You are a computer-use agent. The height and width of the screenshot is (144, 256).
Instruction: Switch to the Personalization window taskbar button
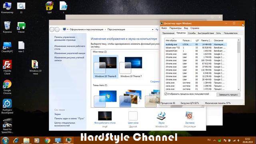point(58,140)
